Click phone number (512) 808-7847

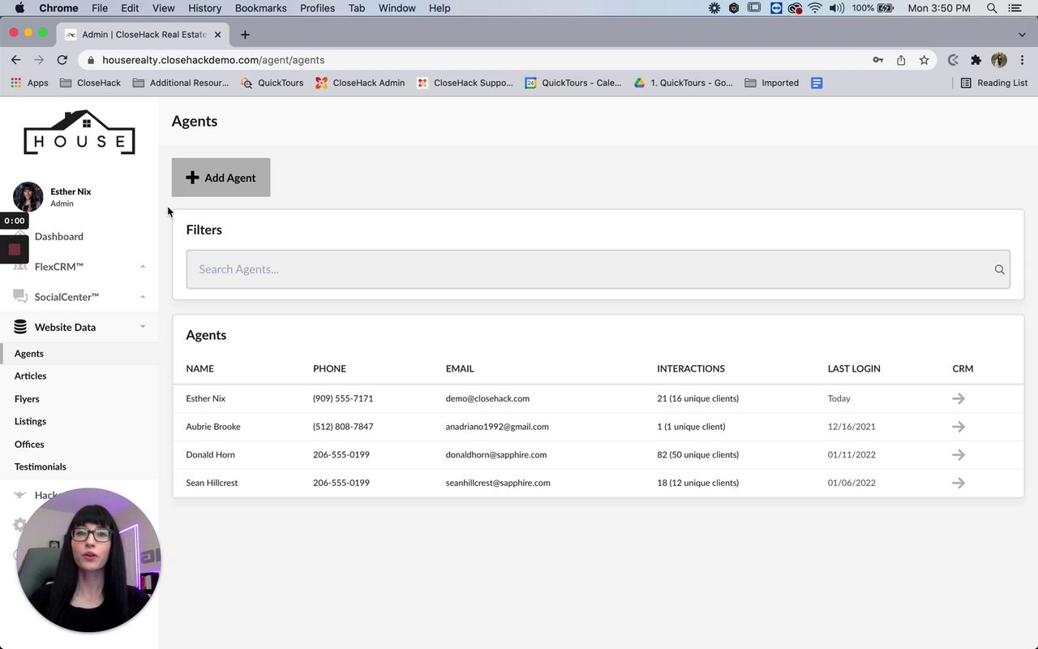coord(343,427)
